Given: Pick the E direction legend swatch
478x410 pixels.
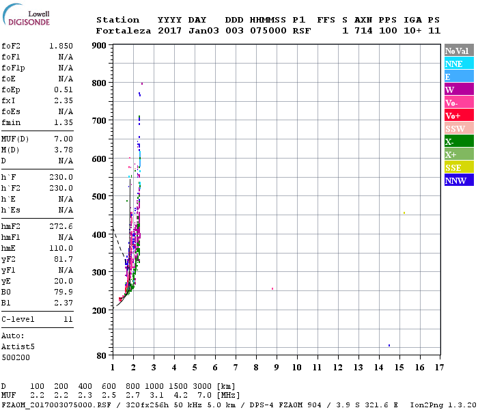Looking at the screenshot, I should (x=459, y=77).
